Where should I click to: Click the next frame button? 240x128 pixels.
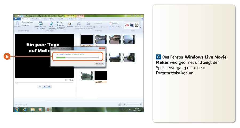[50, 87]
